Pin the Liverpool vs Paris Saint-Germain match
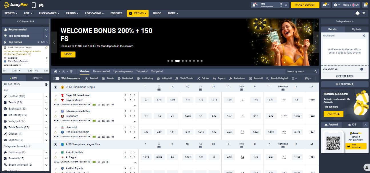370x173 pixels. tap(55, 127)
